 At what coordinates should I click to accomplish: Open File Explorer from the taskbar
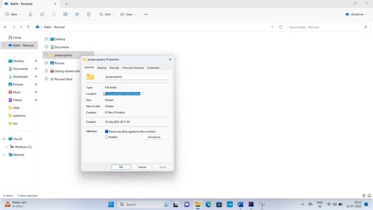198,204
